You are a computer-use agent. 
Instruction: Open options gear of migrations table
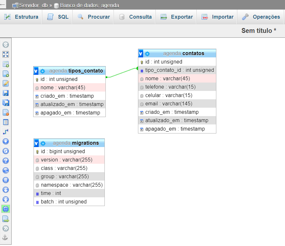pyautogui.click(x=43, y=143)
